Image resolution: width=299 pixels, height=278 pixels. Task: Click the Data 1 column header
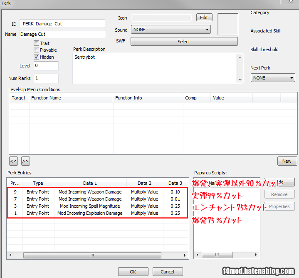90,183
